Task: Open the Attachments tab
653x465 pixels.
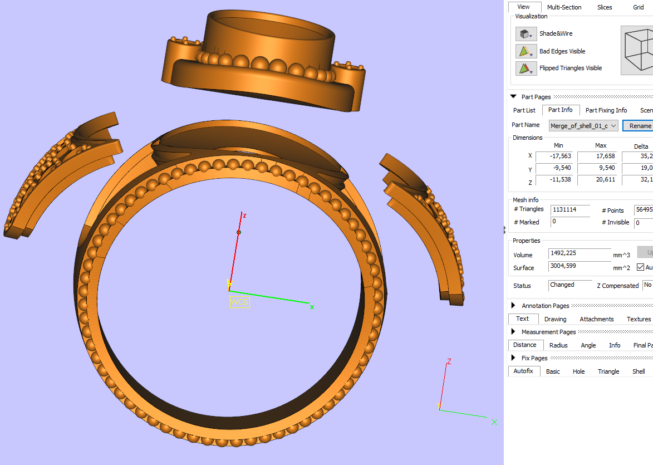Action: (x=596, y=319)
